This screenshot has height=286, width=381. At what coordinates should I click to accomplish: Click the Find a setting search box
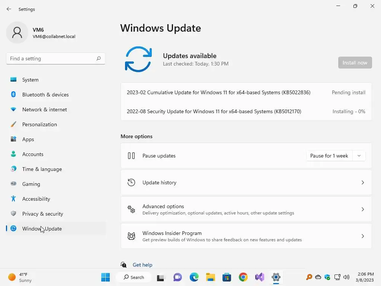[56, 58]
